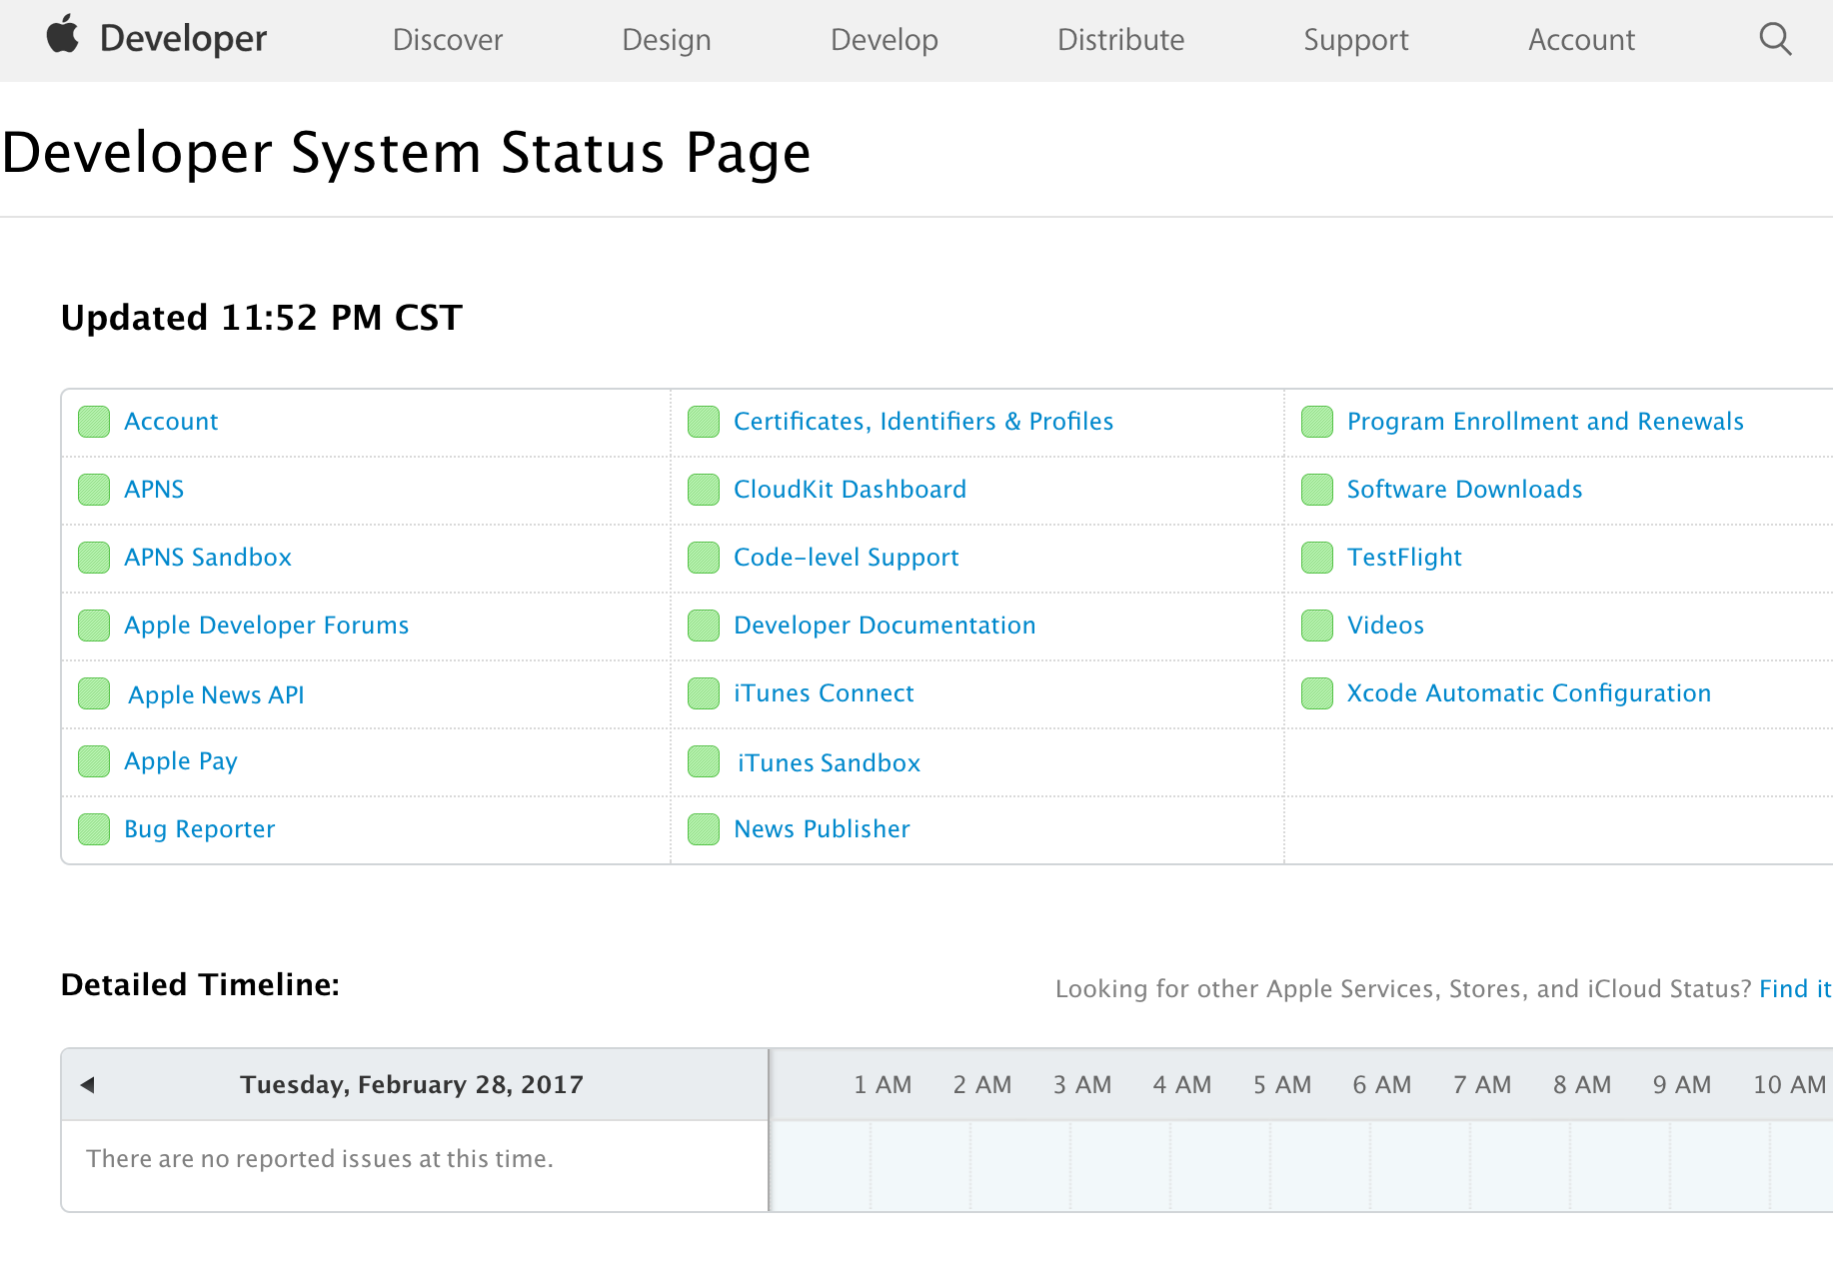Click the 'Tuesday, February 28, 2017' date header
This screenshot has width=1833, height=1283.
(x=412, y=1085)
